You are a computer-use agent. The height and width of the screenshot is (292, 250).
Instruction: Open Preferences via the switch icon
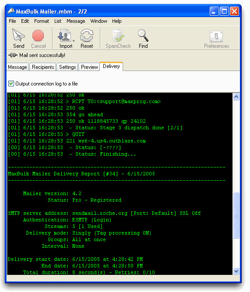(216, 36)
